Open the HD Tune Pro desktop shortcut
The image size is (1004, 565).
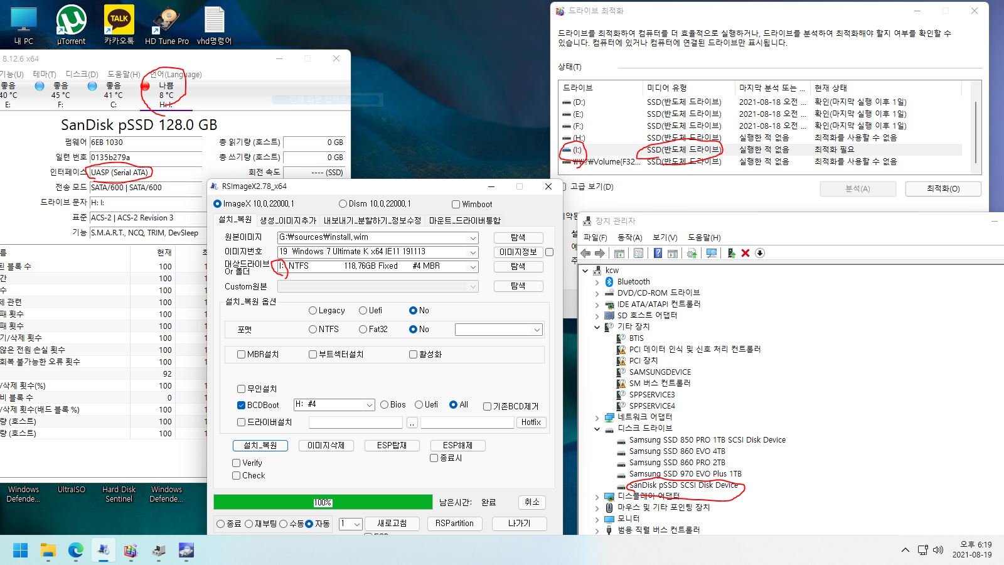pyautogui.click(x=166, y=25)
